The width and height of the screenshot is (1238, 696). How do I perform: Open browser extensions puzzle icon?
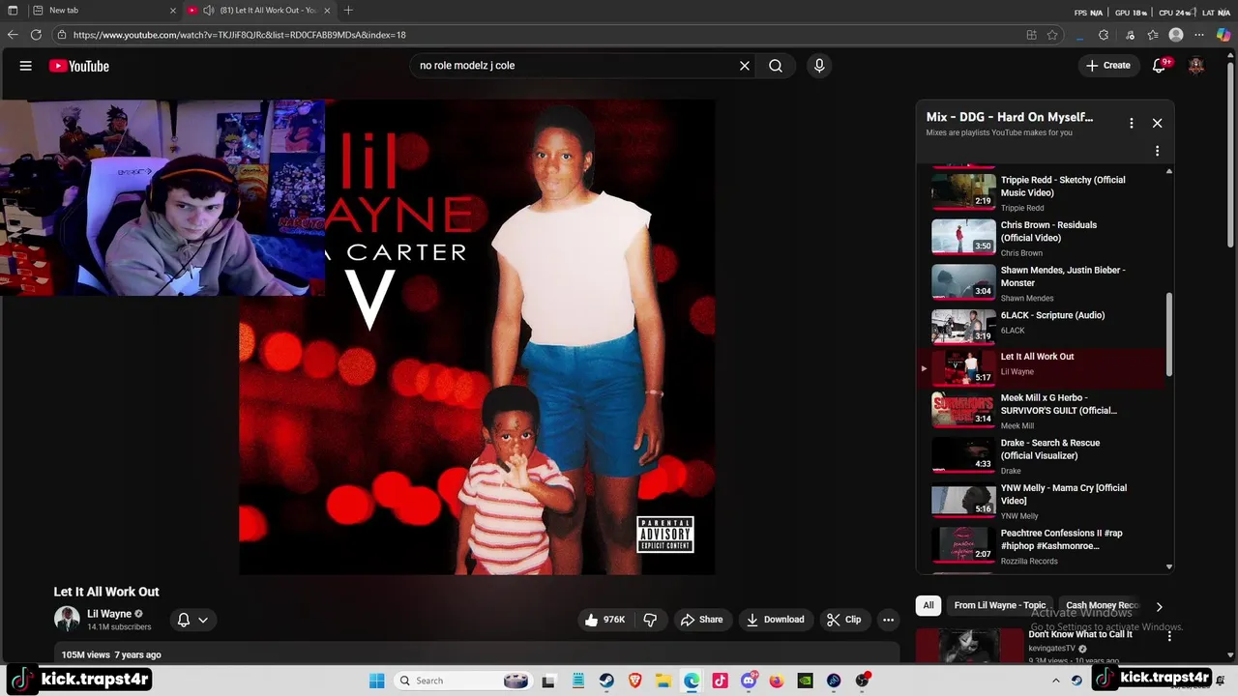click(1104, 35)
